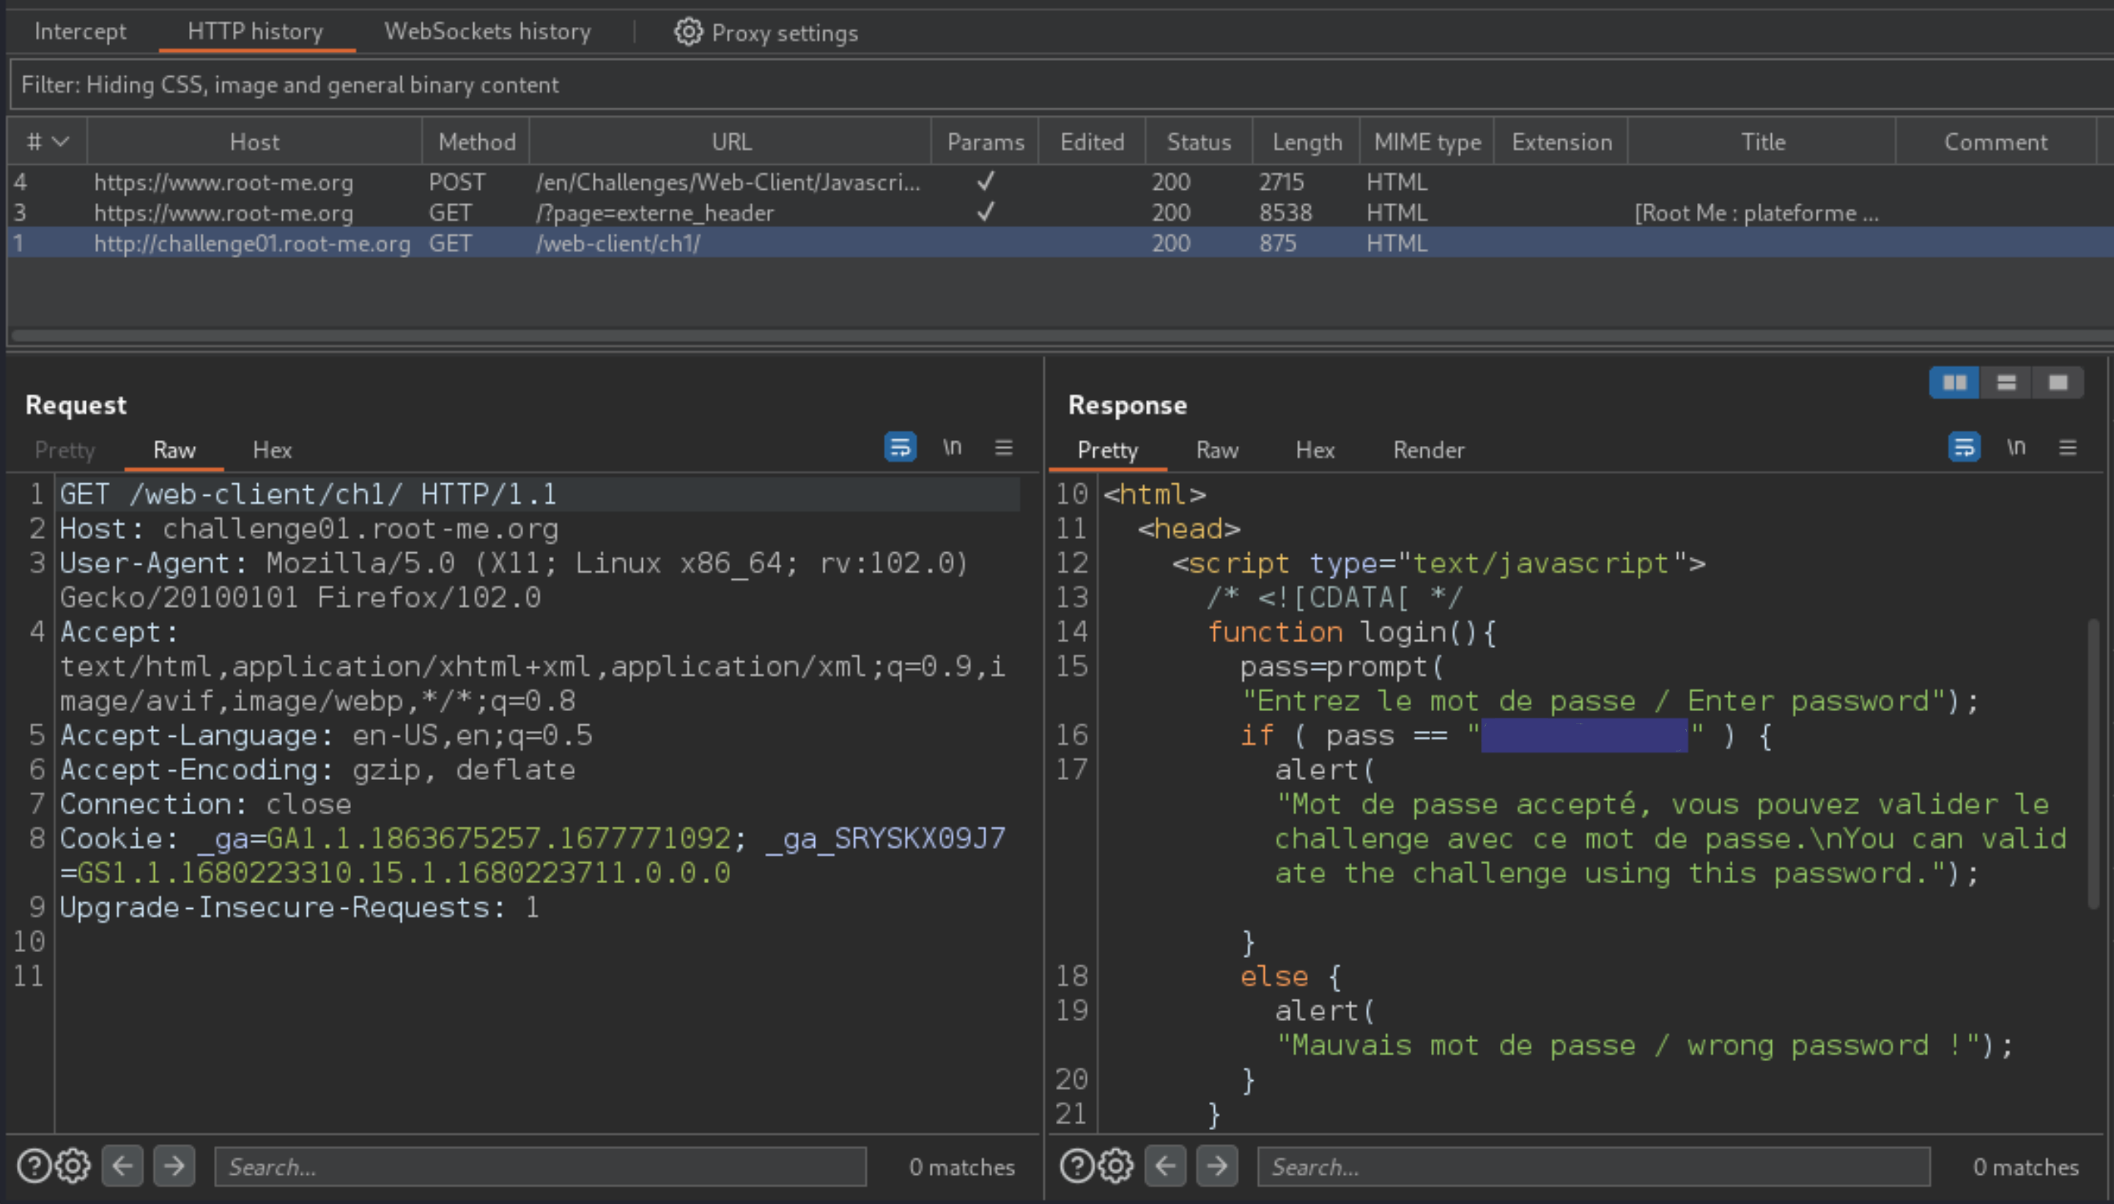Screen dimensions: 2114x1204
Task: Open Response Pretty view tab
Action: 1108,450
